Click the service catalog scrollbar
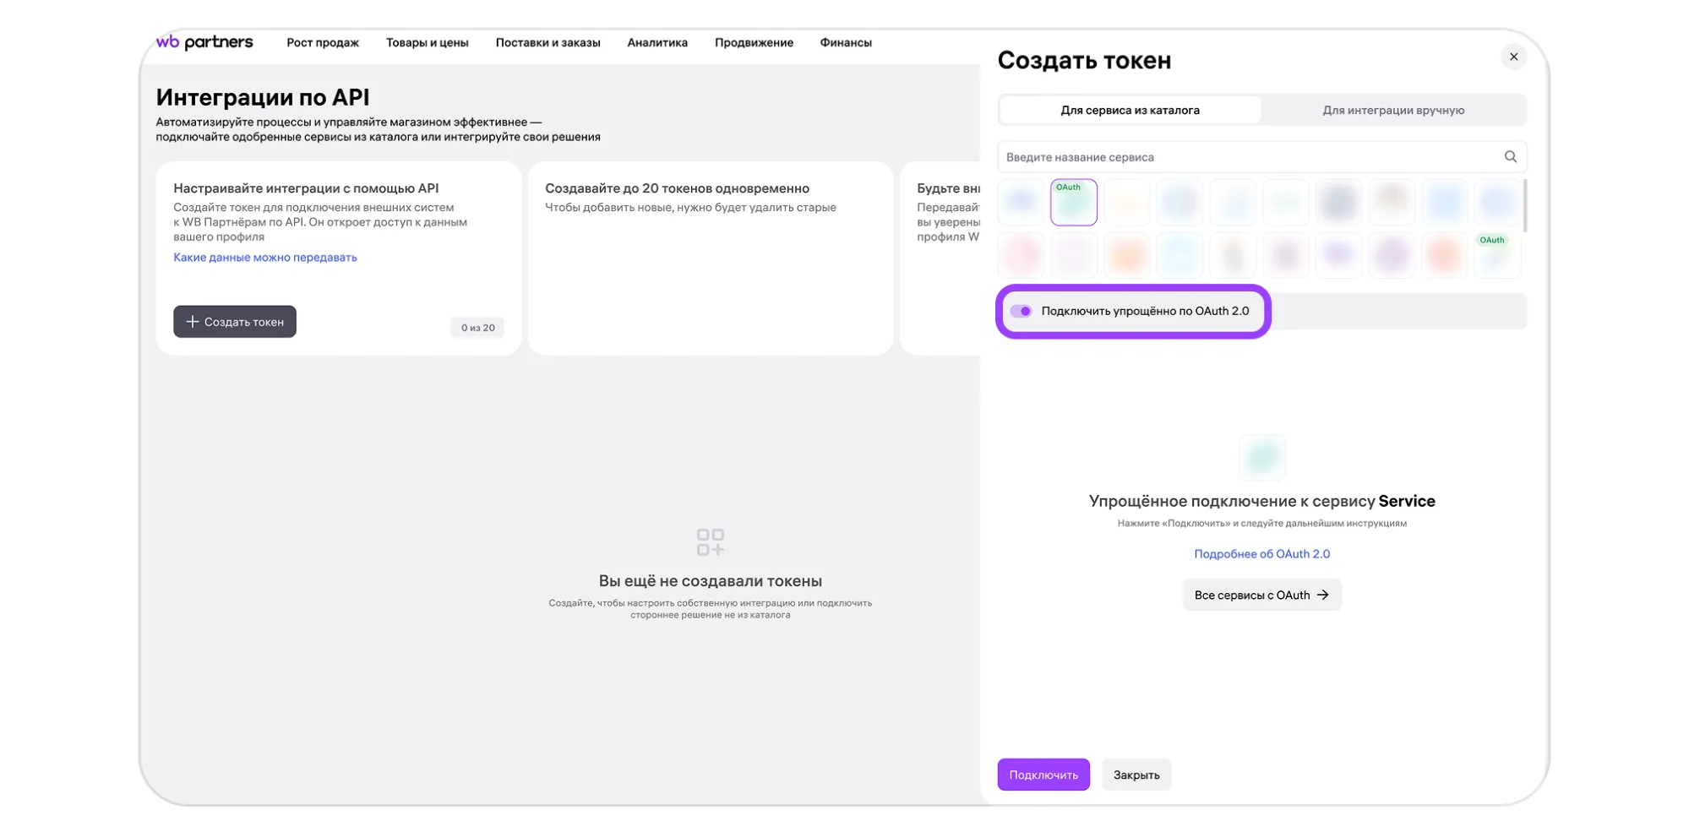 click(1524, 206)
